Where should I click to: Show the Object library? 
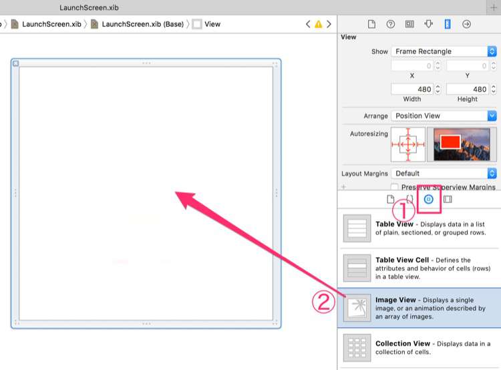pyautogui.click(x=428, y=200)
